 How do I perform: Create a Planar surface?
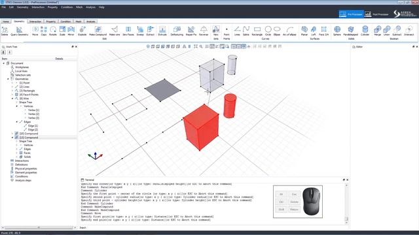coord(304,31)
